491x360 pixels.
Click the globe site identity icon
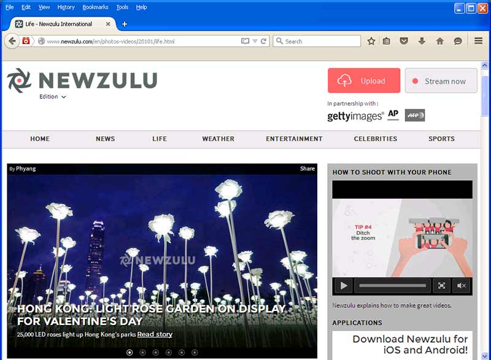coord(41,41)
